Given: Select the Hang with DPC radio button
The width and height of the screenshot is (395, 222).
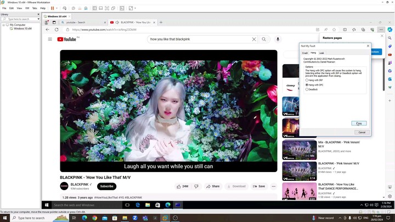Looking at the screenshot, I should click(307, 85).
